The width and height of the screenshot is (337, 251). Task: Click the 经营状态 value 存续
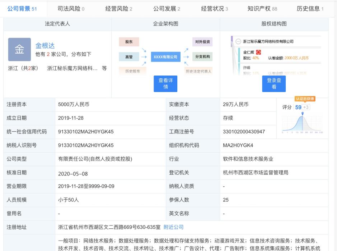pyautogui.click(x=228, y=118)
